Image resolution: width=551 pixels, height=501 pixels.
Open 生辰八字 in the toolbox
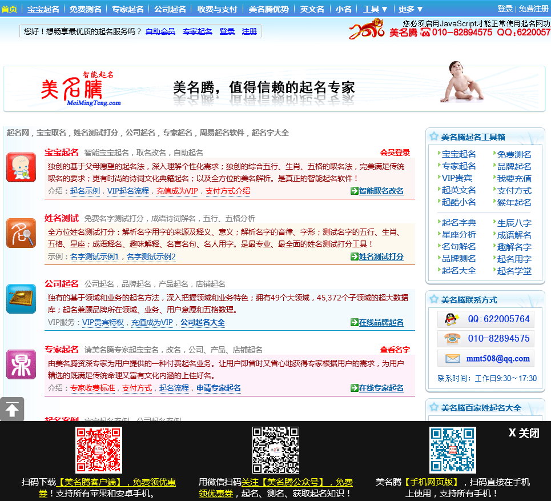click(x=514, y=223)
